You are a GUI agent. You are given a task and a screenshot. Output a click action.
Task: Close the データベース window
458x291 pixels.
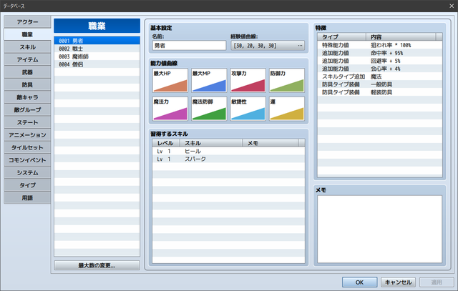coord(452,6)
